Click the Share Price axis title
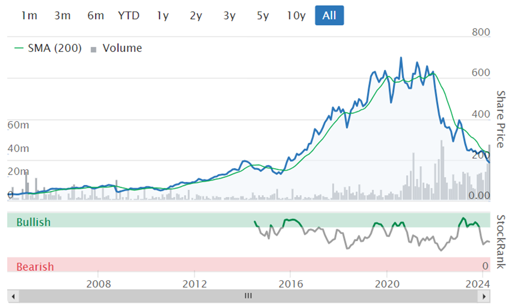508x305 pixels. [500, 119]
